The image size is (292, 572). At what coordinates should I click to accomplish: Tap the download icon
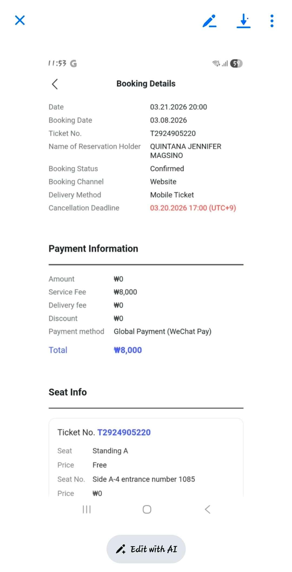click(x=243, y=21)
